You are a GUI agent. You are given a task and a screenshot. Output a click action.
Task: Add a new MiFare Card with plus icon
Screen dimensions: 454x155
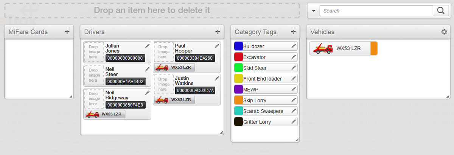tap(67, 32)
